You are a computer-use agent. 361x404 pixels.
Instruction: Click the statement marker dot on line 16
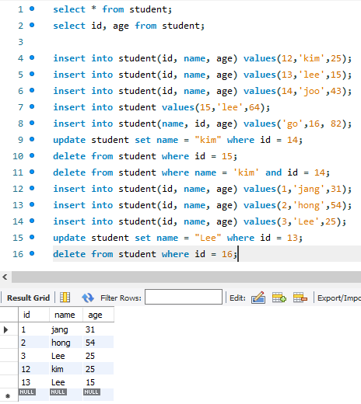point(32,253)
